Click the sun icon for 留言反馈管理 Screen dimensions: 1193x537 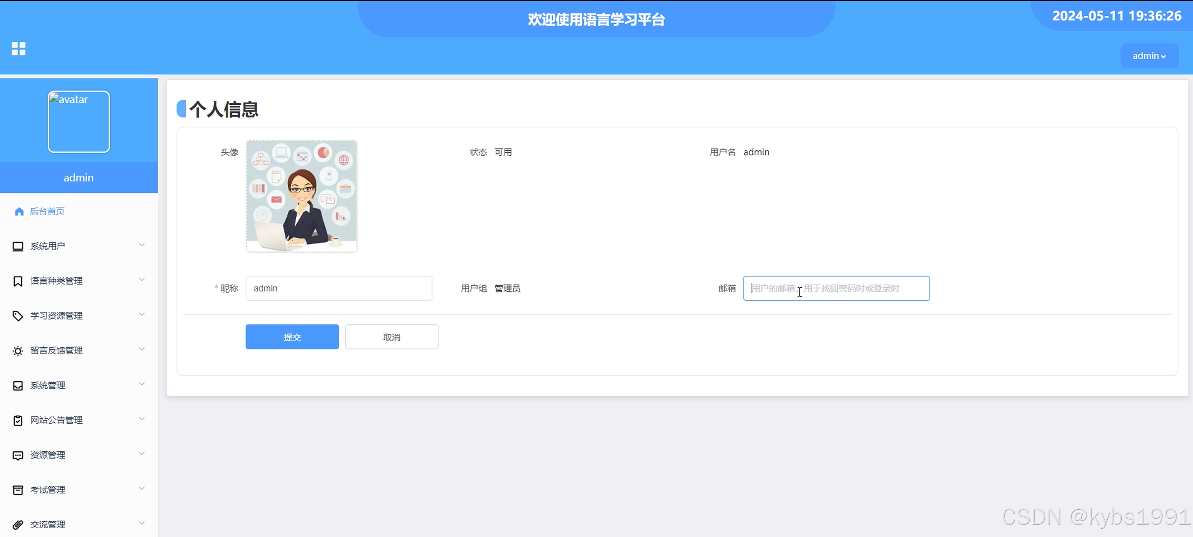pyautogui.click(x=17, y=351)
